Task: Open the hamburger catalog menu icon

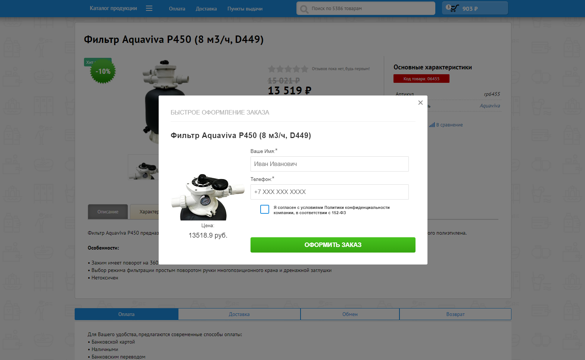Action: tap(149, 8)
